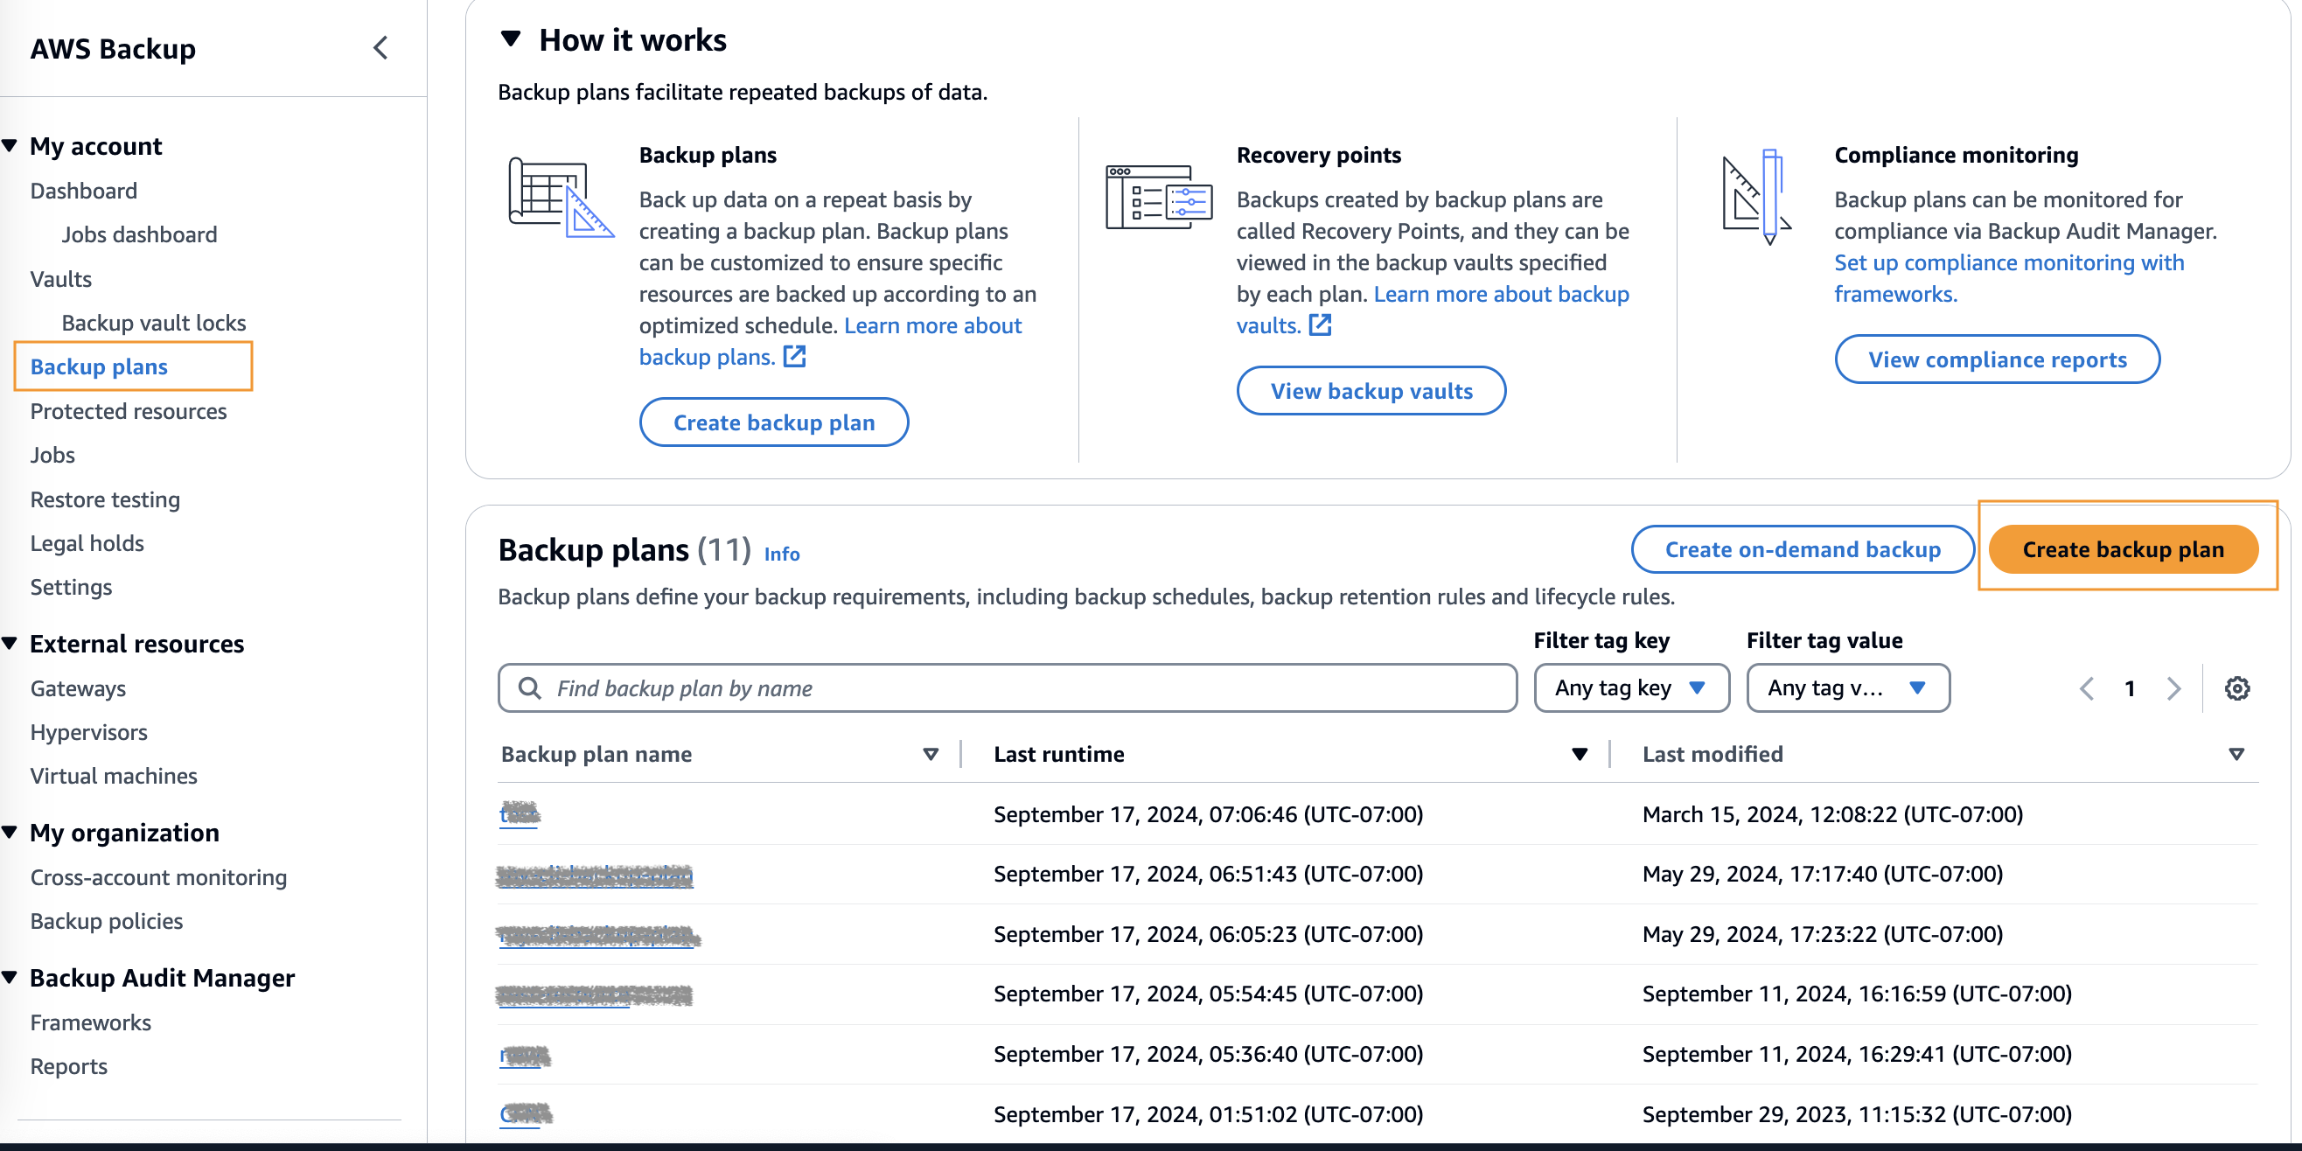Sort the Last runtime column
The image size is (2302, 1151).
(x=1580, y=754)
